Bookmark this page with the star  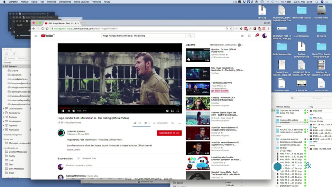click(x=231, y=28)
